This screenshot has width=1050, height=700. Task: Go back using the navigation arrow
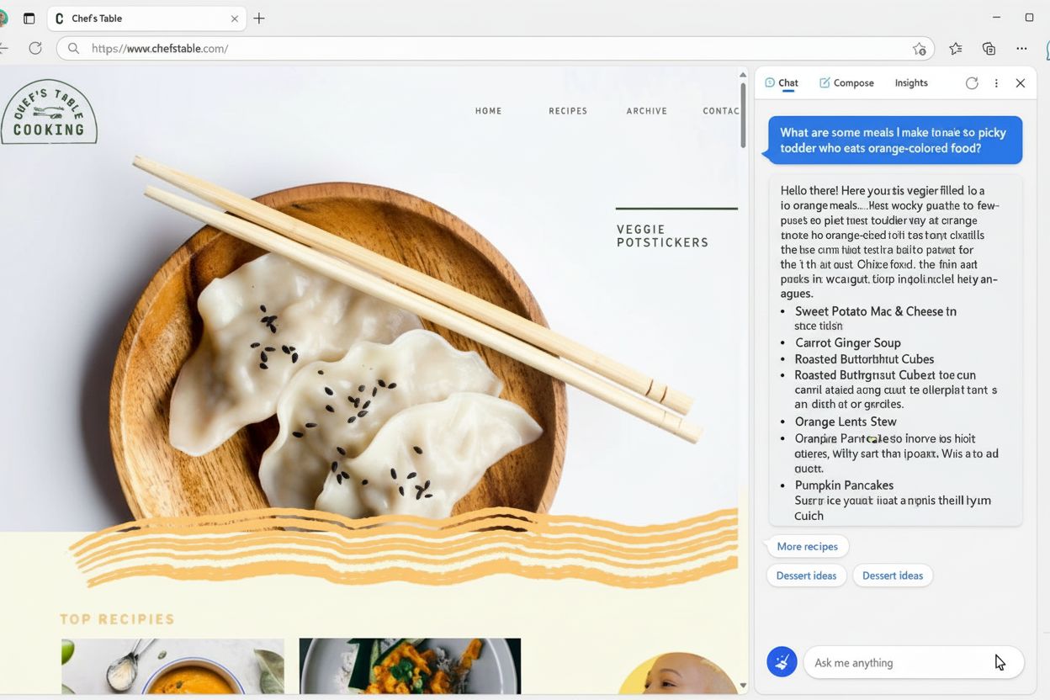click(x=3, y=48)
